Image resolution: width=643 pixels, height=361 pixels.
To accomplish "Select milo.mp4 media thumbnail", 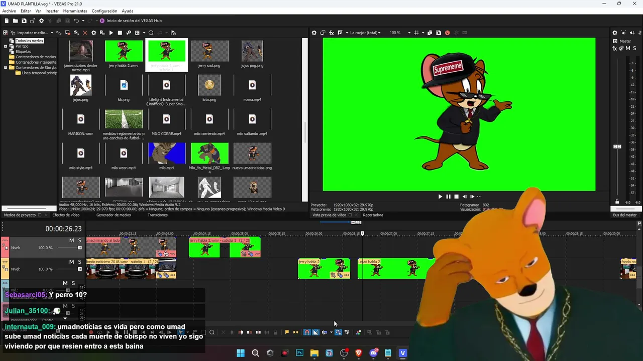I will tap(166, 153).
